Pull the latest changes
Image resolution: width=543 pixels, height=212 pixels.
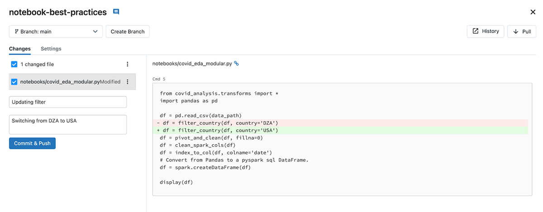522,32
